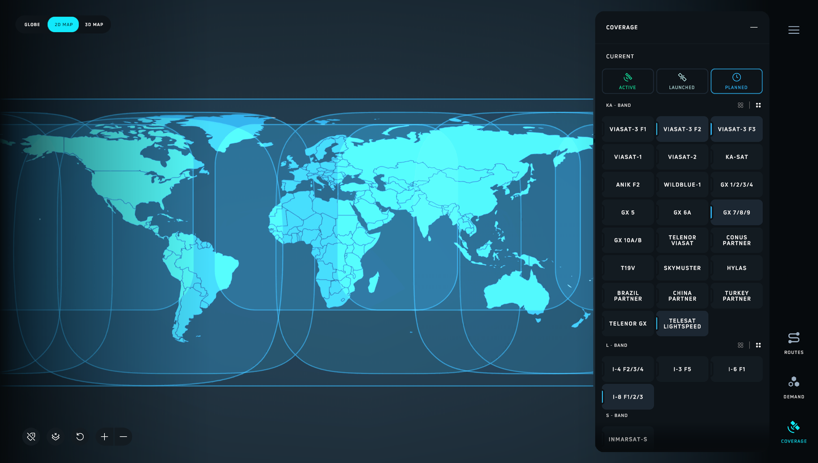
Task: Select I-6 F1 L-Band satellite
Action: click(736, 369)
